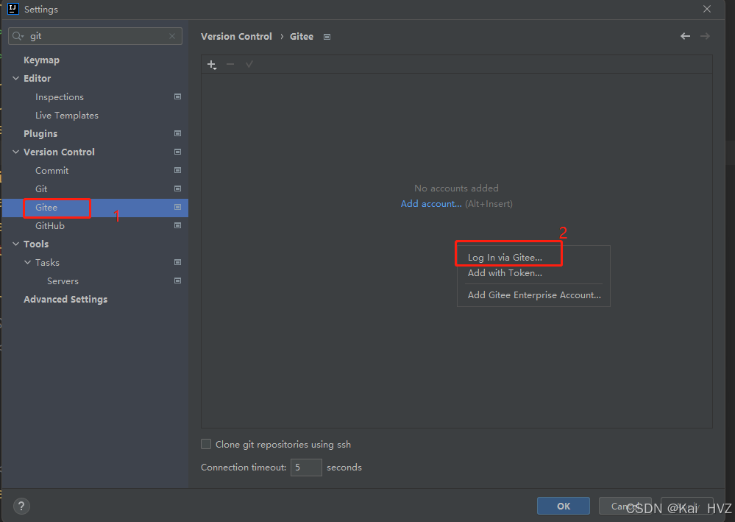The width and height of the screenshot is (735, 522).
Task: Click project icon on Commit row
Action: click(x=177, y=170)
